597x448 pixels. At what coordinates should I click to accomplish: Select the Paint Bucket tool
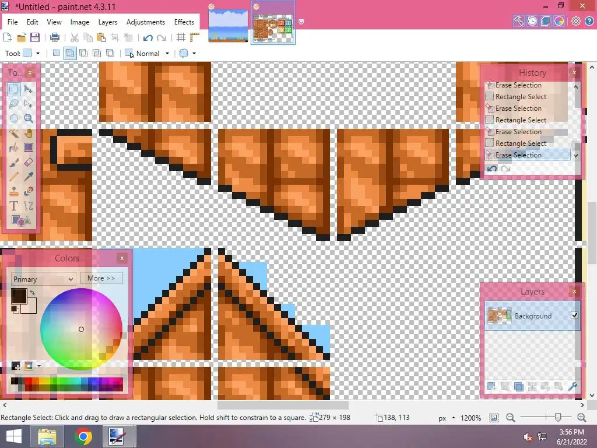(14, 148)
